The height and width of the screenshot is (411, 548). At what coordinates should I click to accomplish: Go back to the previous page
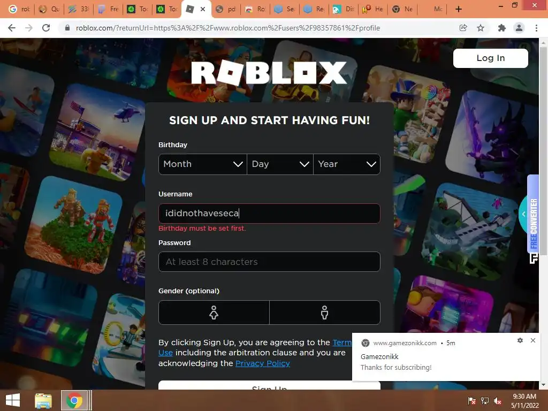click(12, 28)
